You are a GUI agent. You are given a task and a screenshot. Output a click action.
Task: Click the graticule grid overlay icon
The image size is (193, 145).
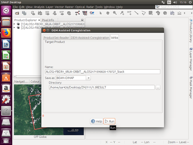(47, 13)
